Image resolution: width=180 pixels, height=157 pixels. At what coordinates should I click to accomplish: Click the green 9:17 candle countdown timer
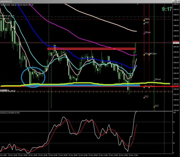click(x=167, y=9)
